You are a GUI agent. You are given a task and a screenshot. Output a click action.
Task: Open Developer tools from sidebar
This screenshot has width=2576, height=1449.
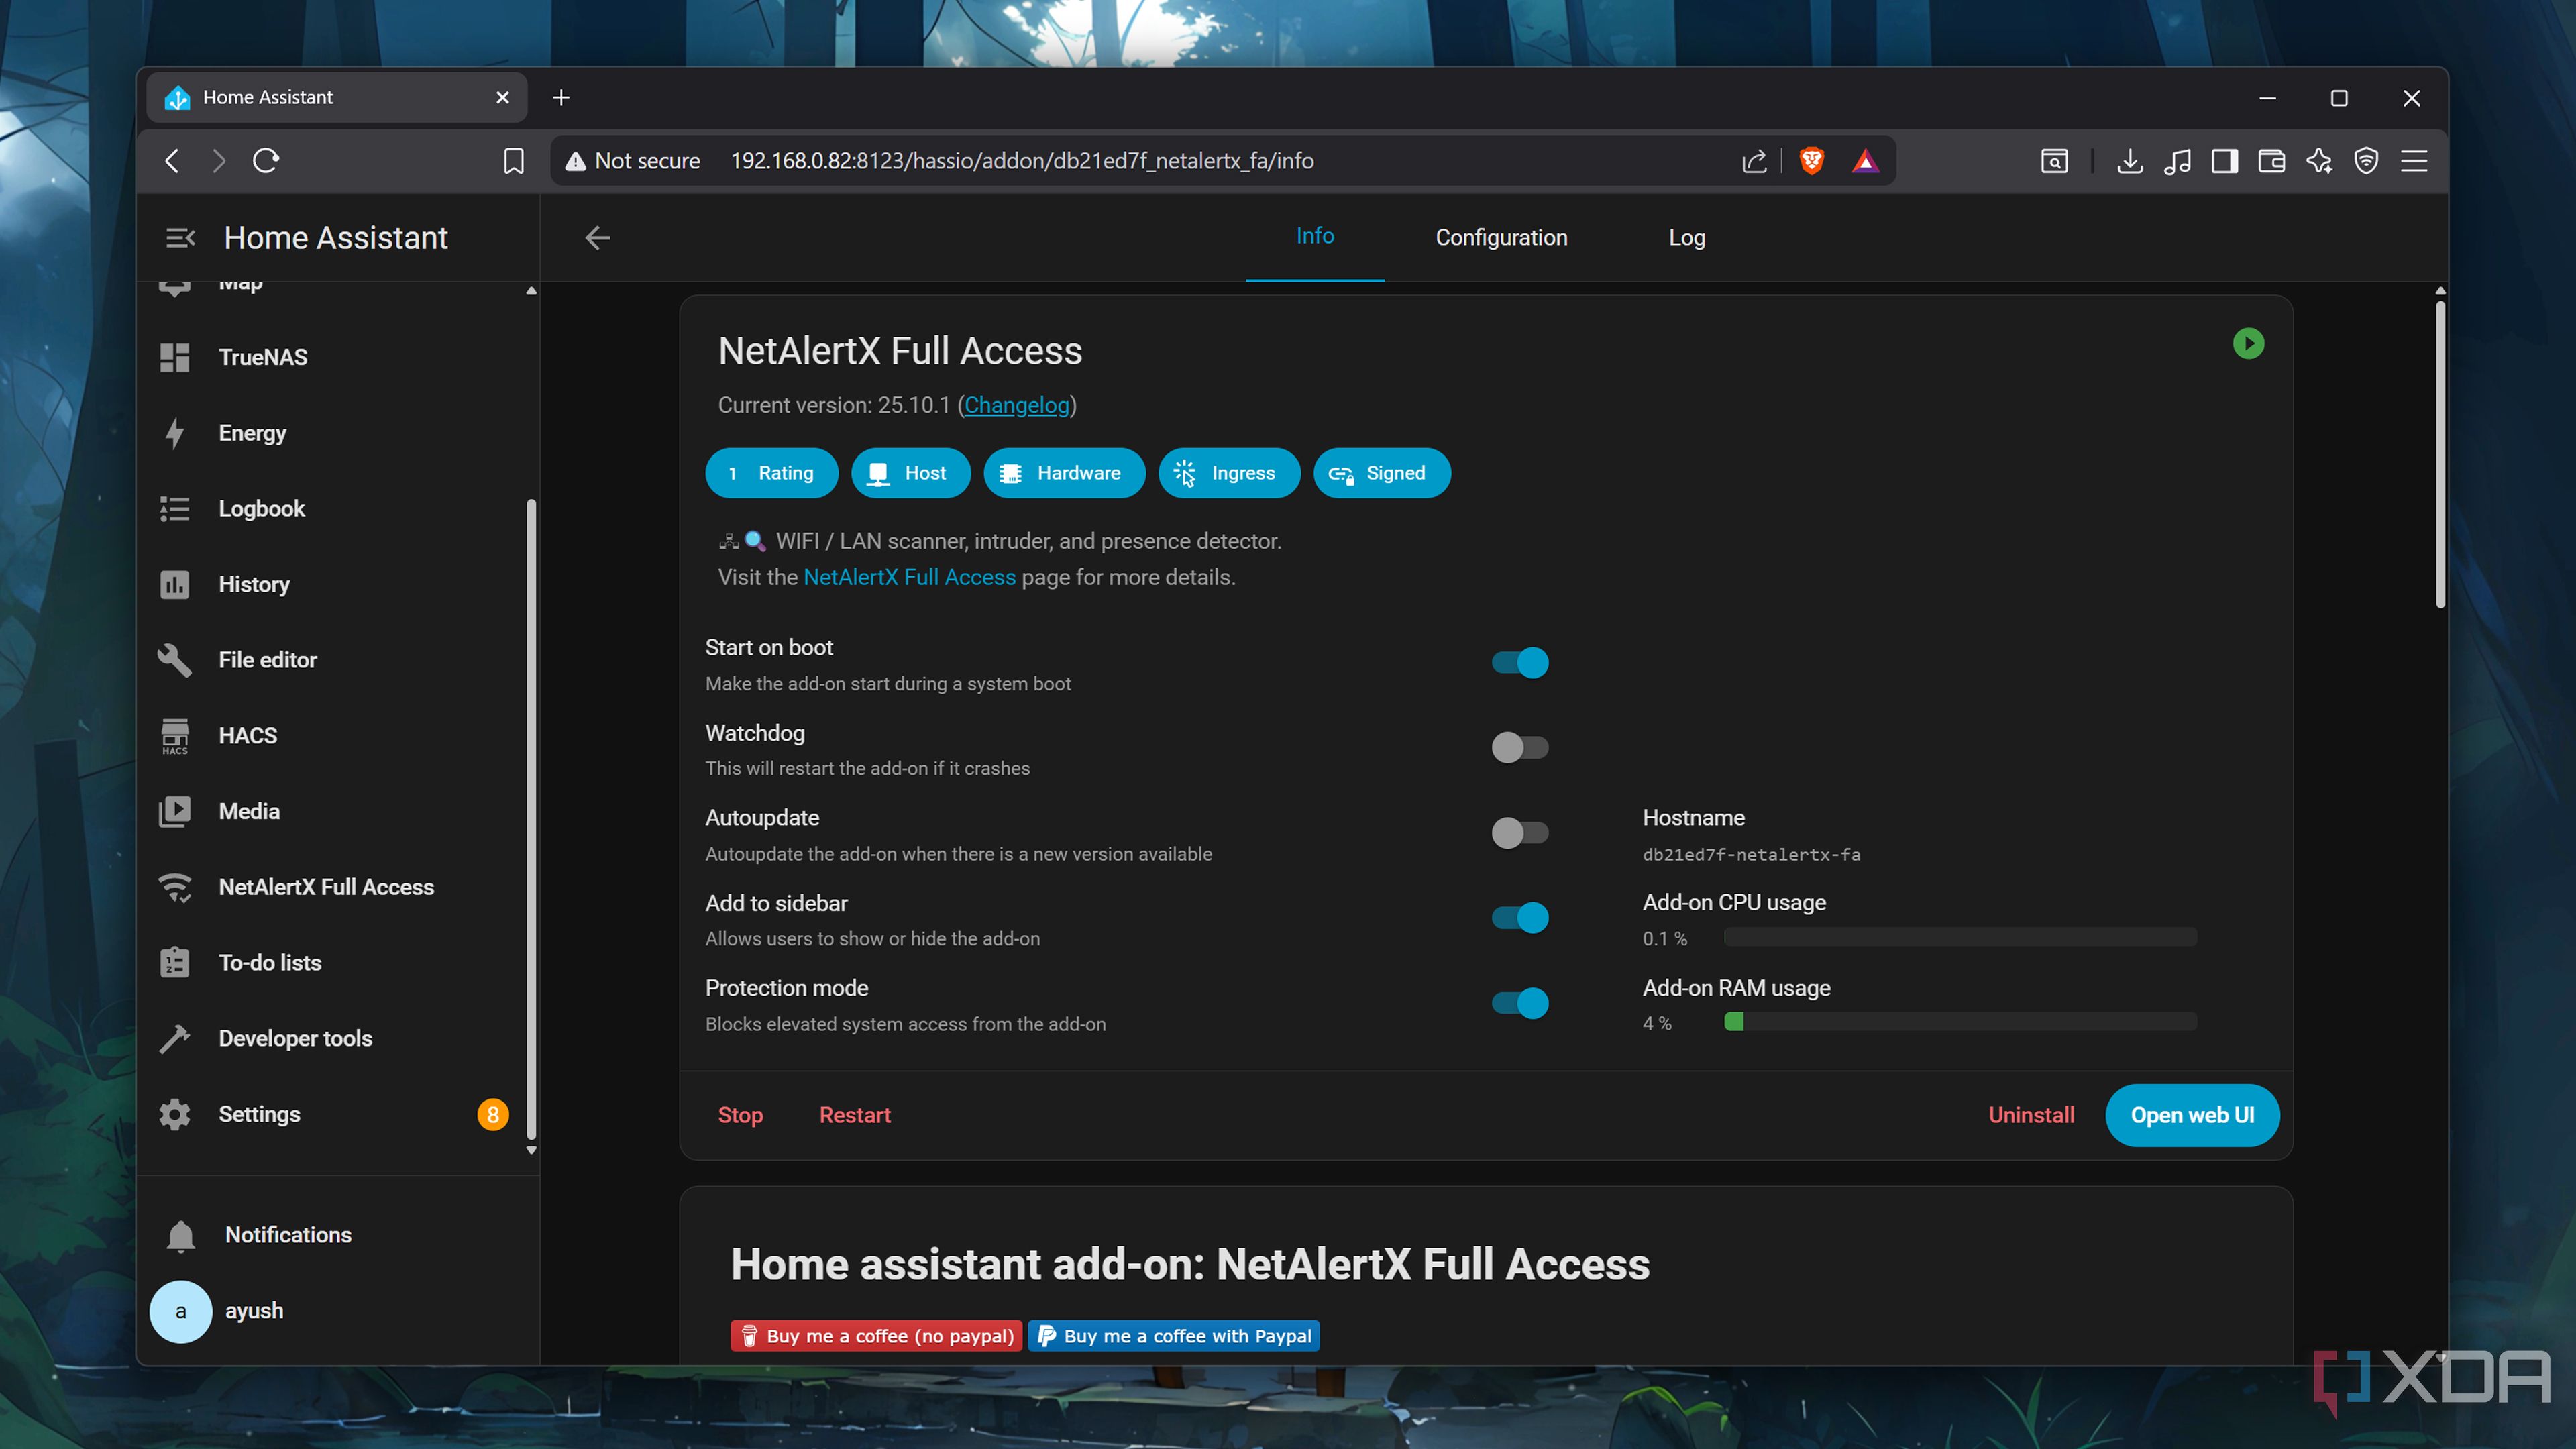[294, 1038]
